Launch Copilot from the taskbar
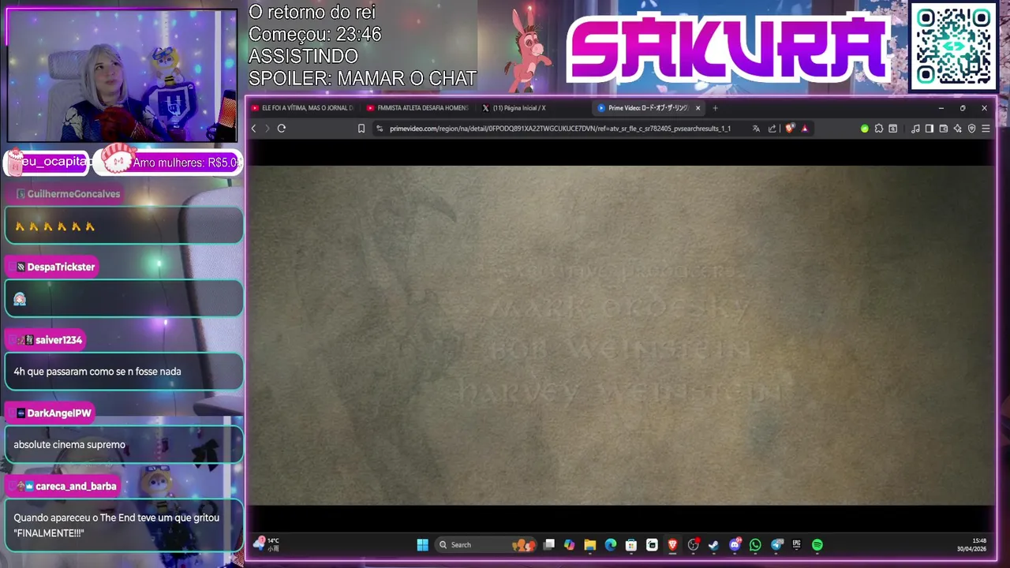This screenshot has width=1010, height=568. (570, 545)
